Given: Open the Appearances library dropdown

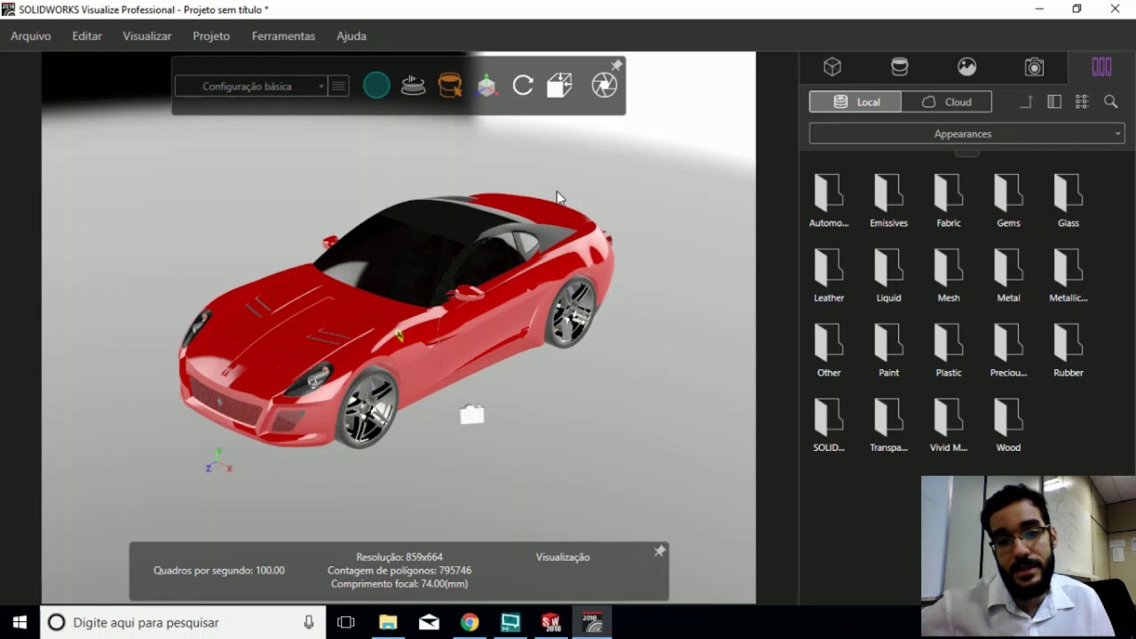Looking at the screenshot, I should pos(966,134).
